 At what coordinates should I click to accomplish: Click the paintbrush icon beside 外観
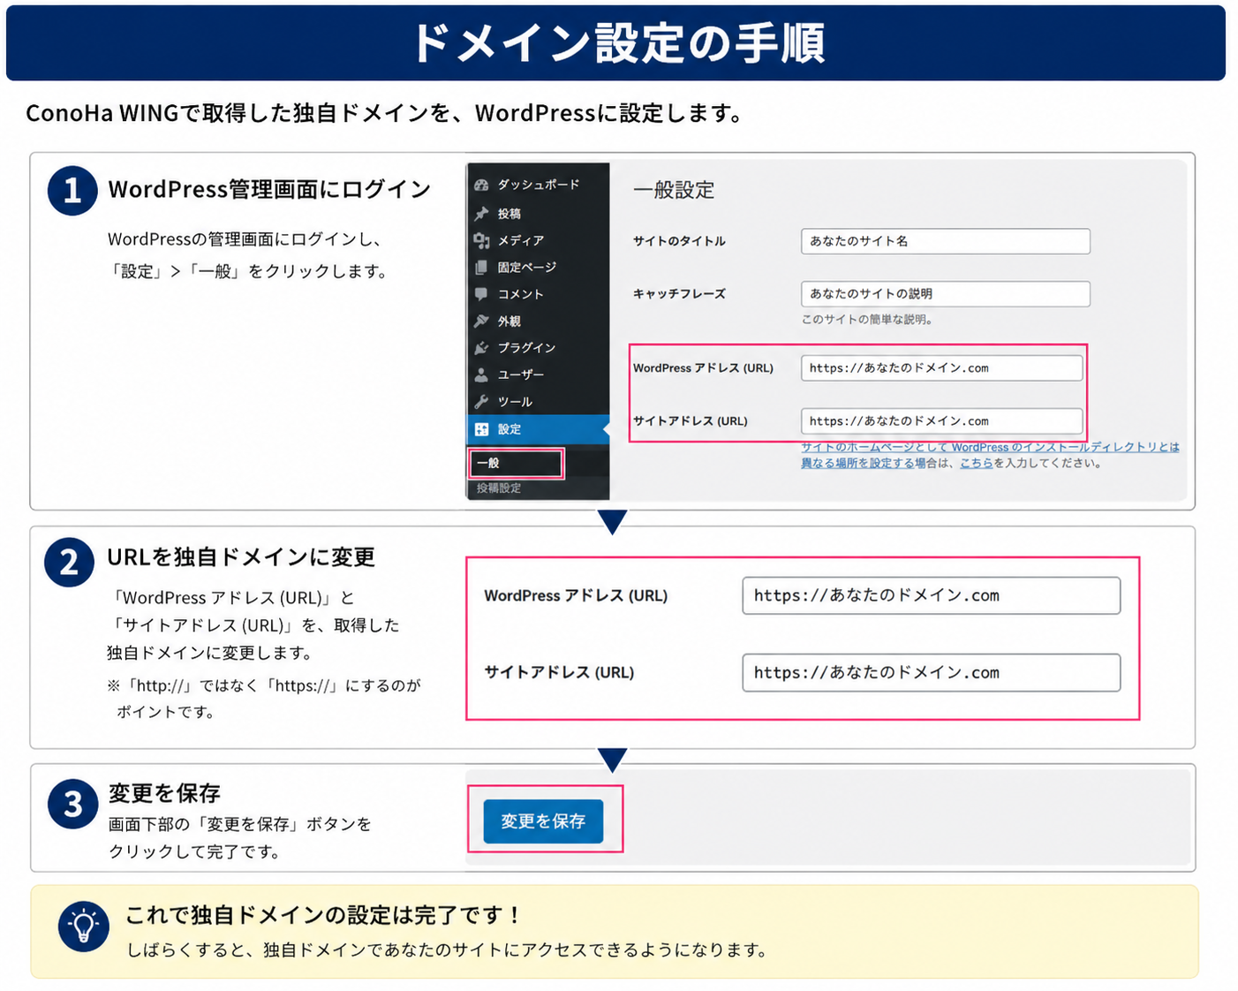(481, 321)
